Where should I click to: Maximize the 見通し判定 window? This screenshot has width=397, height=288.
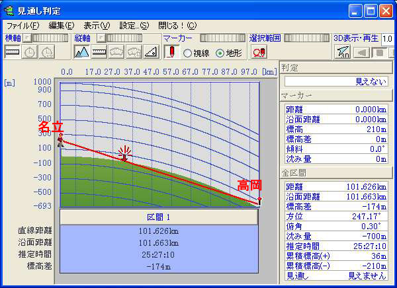pyautogui.click(x=371, y=11)
